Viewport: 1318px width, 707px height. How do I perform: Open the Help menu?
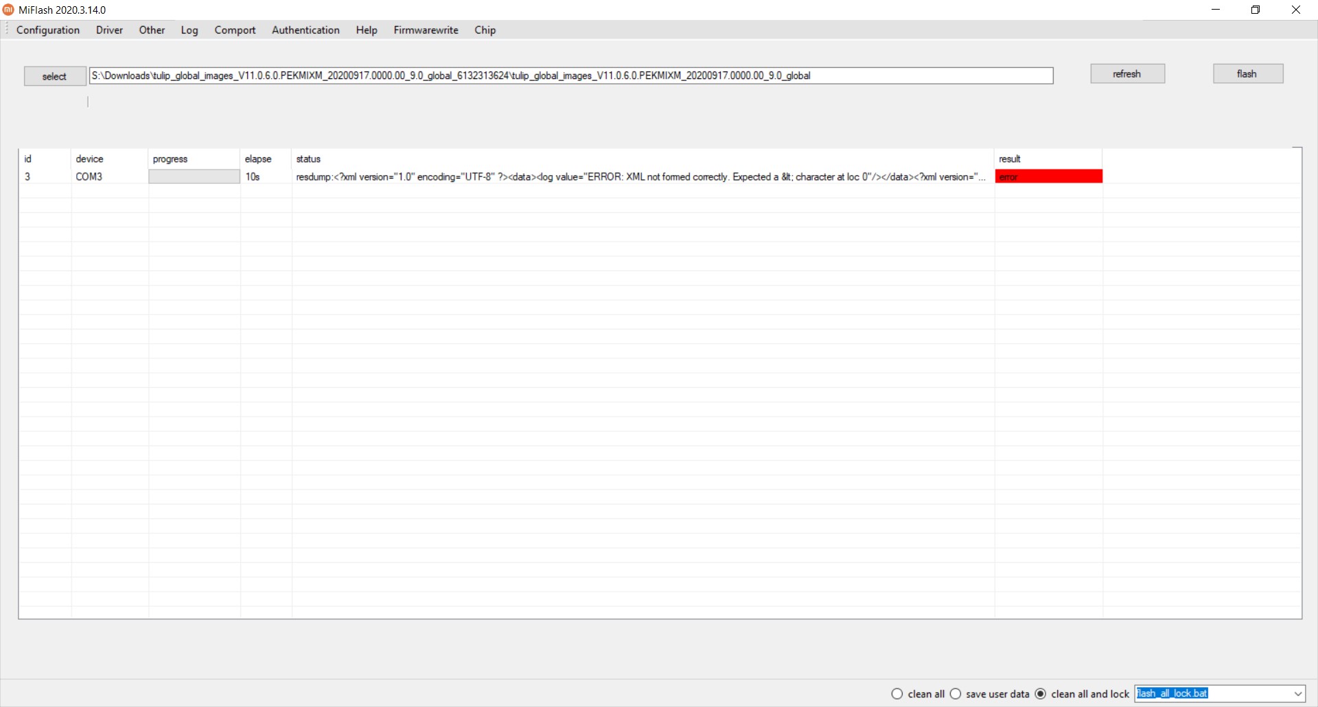point(367,30)
